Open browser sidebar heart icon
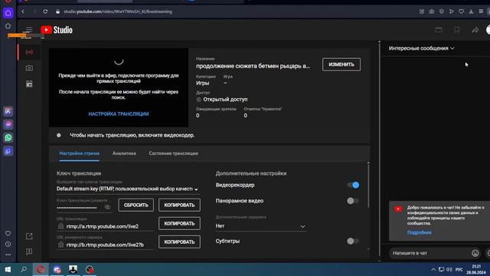The image size is (490, 276). [x=8, y=233]
